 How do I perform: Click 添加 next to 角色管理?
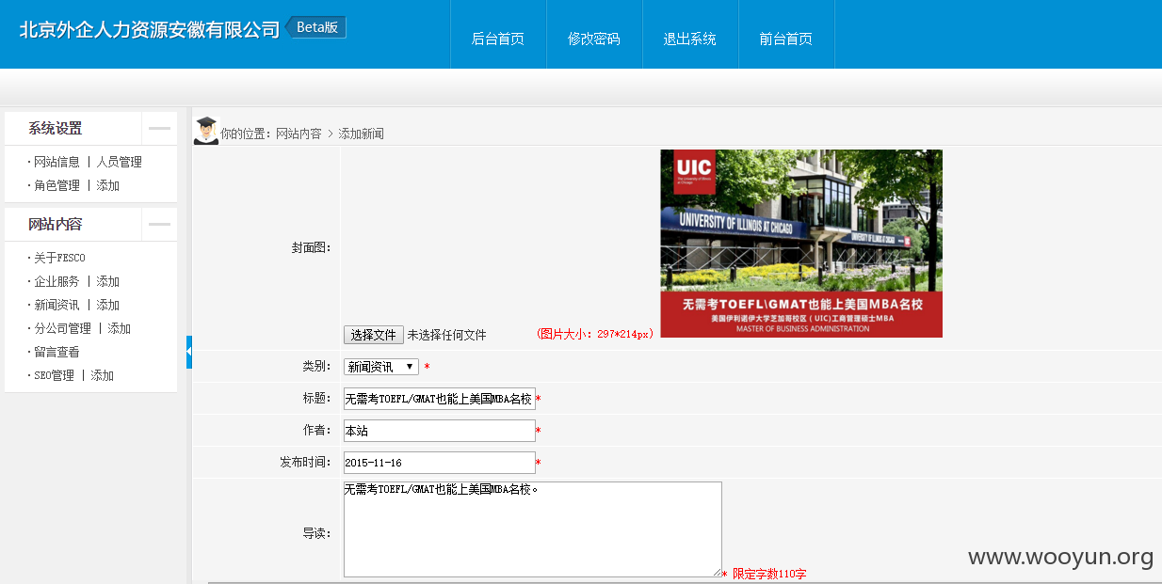pyautogui.click(x=108, y=185)
